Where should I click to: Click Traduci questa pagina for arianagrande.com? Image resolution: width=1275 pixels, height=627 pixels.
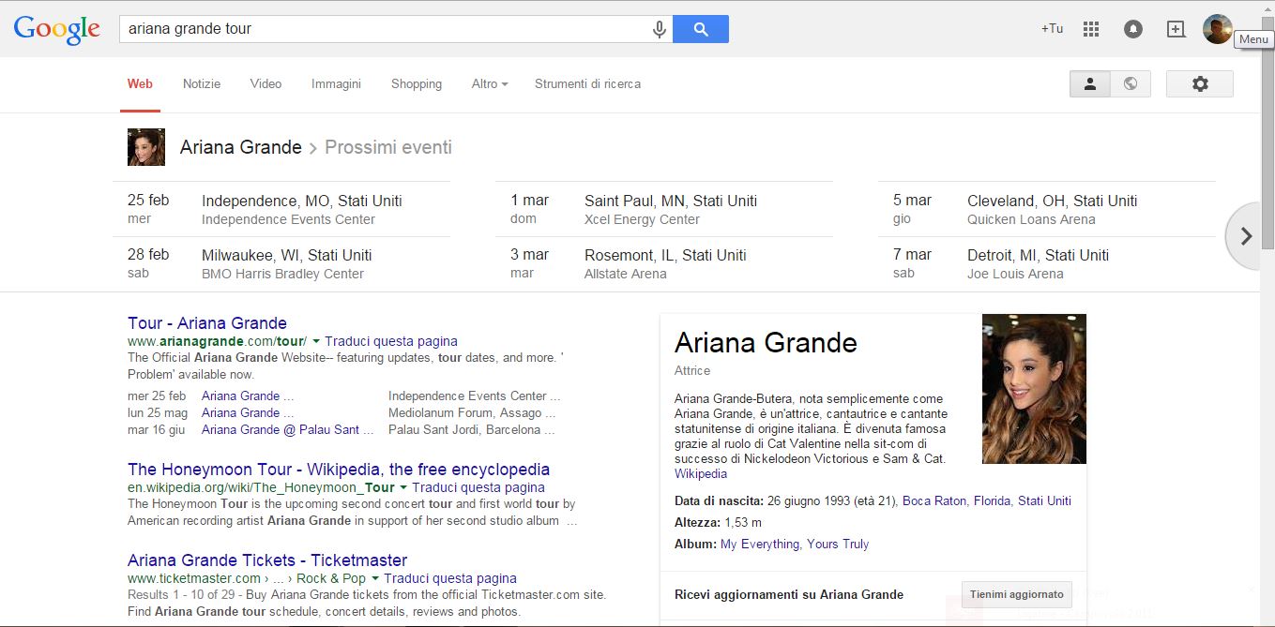point(391,341)
